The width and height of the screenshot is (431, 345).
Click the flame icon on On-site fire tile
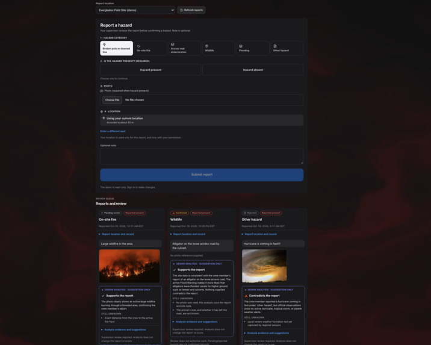pos(138,46)
